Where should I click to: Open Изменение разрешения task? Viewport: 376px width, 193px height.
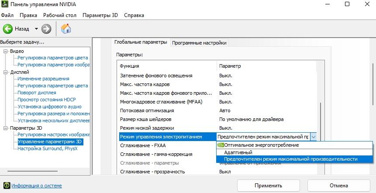coord(43,79)
